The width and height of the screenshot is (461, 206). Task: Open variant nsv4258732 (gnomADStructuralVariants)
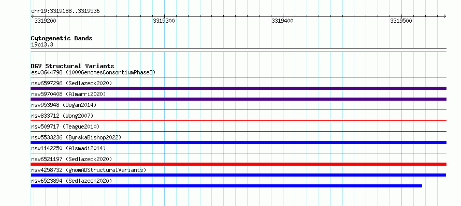point(89,170)
